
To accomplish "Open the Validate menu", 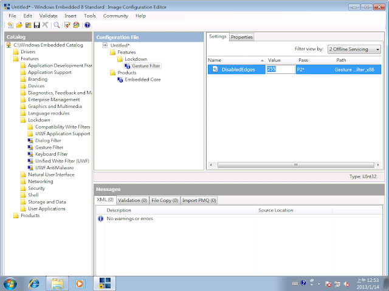I will [x=48, y=16].
